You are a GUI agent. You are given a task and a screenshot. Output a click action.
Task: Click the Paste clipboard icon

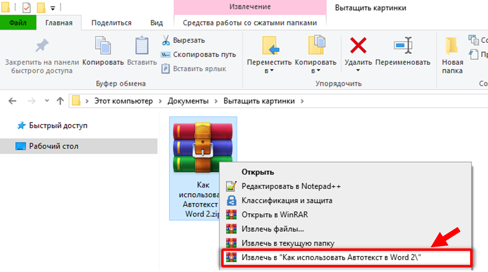tap(142, 46)
